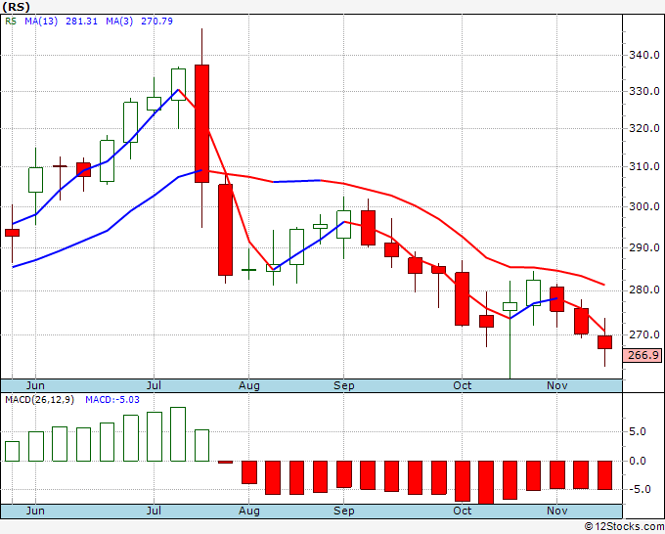Click the 310.0 price axis label
665x534 pixels.
click(x=644, y=166)
